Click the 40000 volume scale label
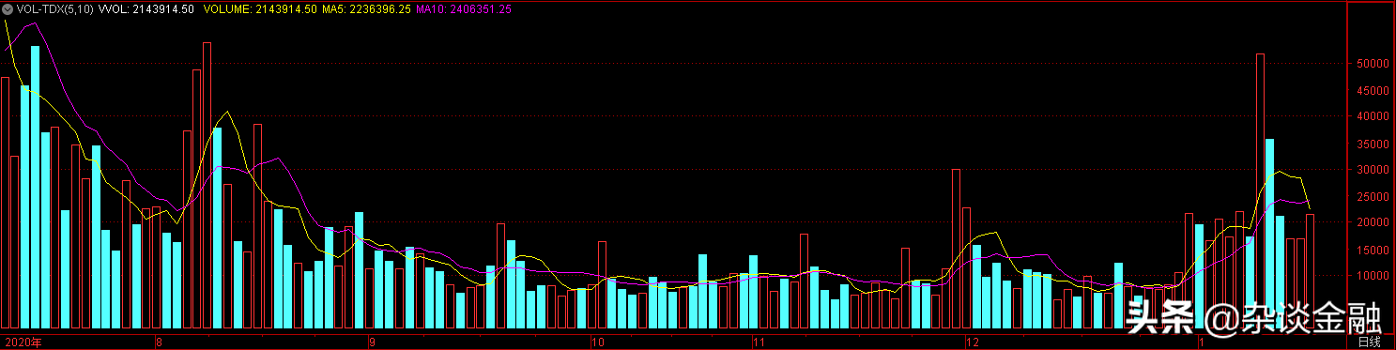This screenshot has width=1396, height=350. point(1373,116)
